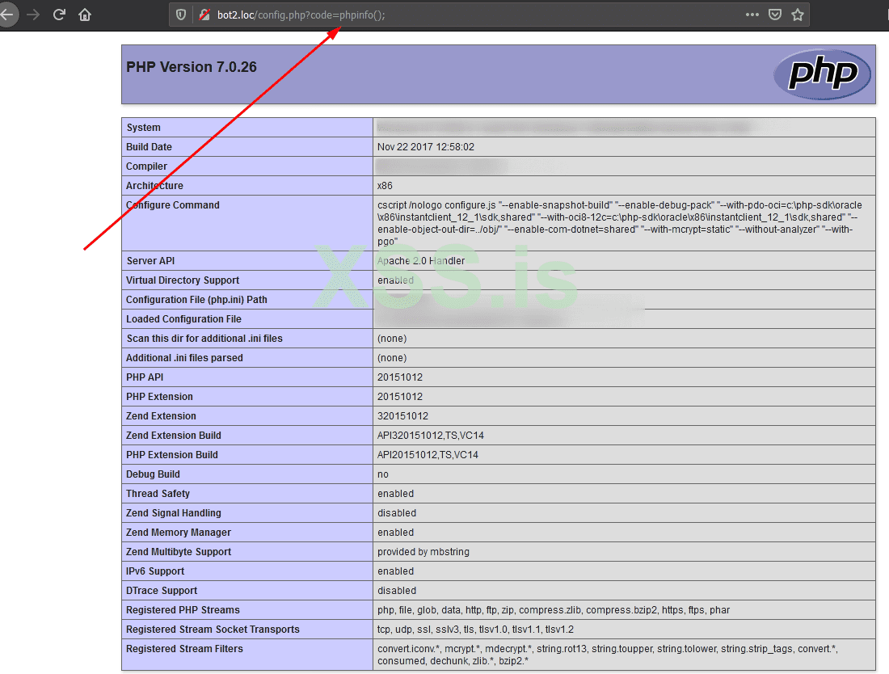Save the page to Pocket
This screenshot has width=889, height=674.
(x=775, y=15)
